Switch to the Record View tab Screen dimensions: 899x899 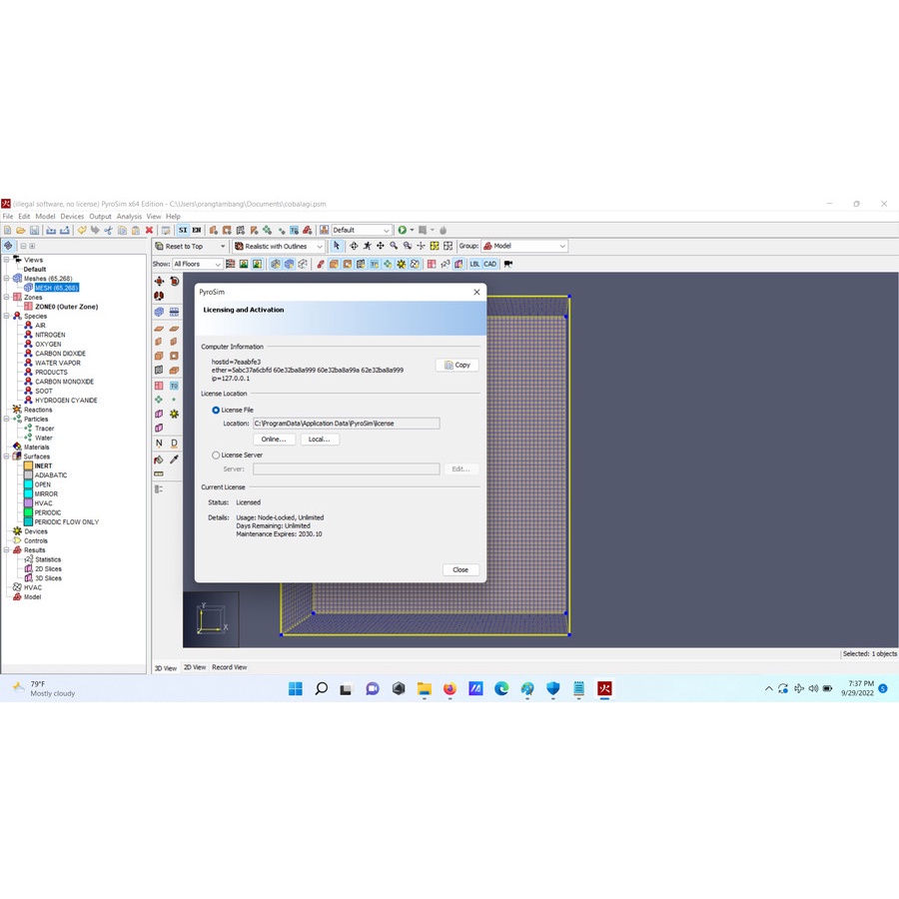click(230, 667)
